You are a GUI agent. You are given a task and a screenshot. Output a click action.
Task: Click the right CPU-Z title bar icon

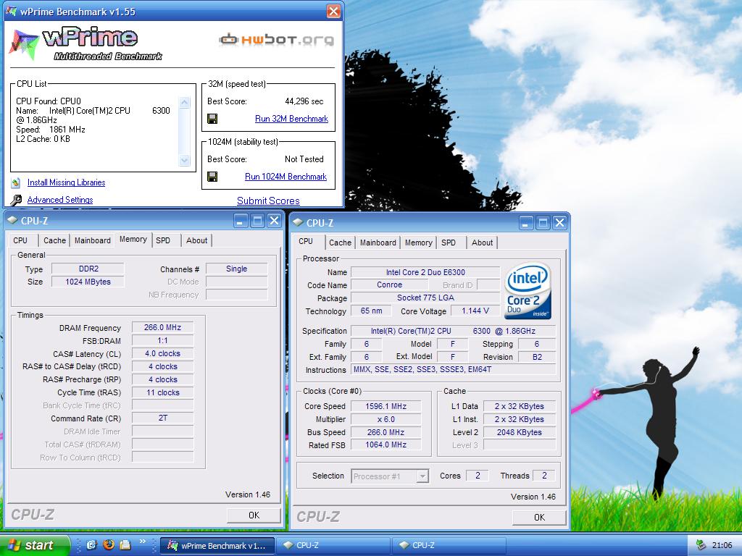pyautogui.click(x=298, y=223)
